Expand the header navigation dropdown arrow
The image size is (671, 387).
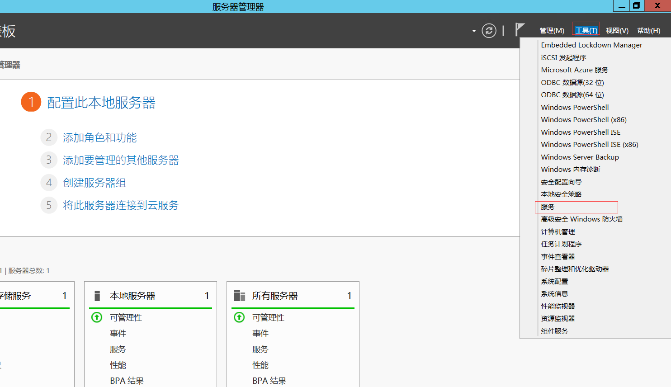coord(474,31)
